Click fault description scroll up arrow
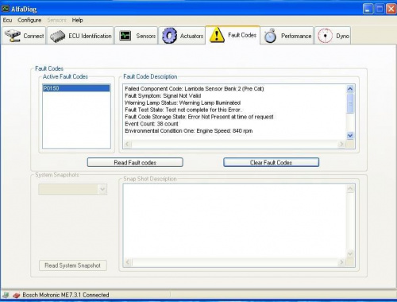The image size is (397, 302). (x=350, y=89)
